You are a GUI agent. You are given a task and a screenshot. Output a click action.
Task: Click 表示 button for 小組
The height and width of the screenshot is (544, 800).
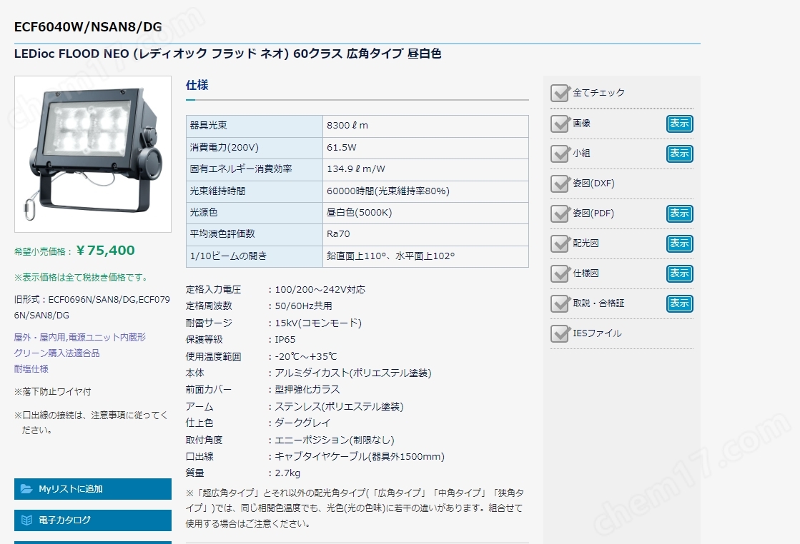680,153
